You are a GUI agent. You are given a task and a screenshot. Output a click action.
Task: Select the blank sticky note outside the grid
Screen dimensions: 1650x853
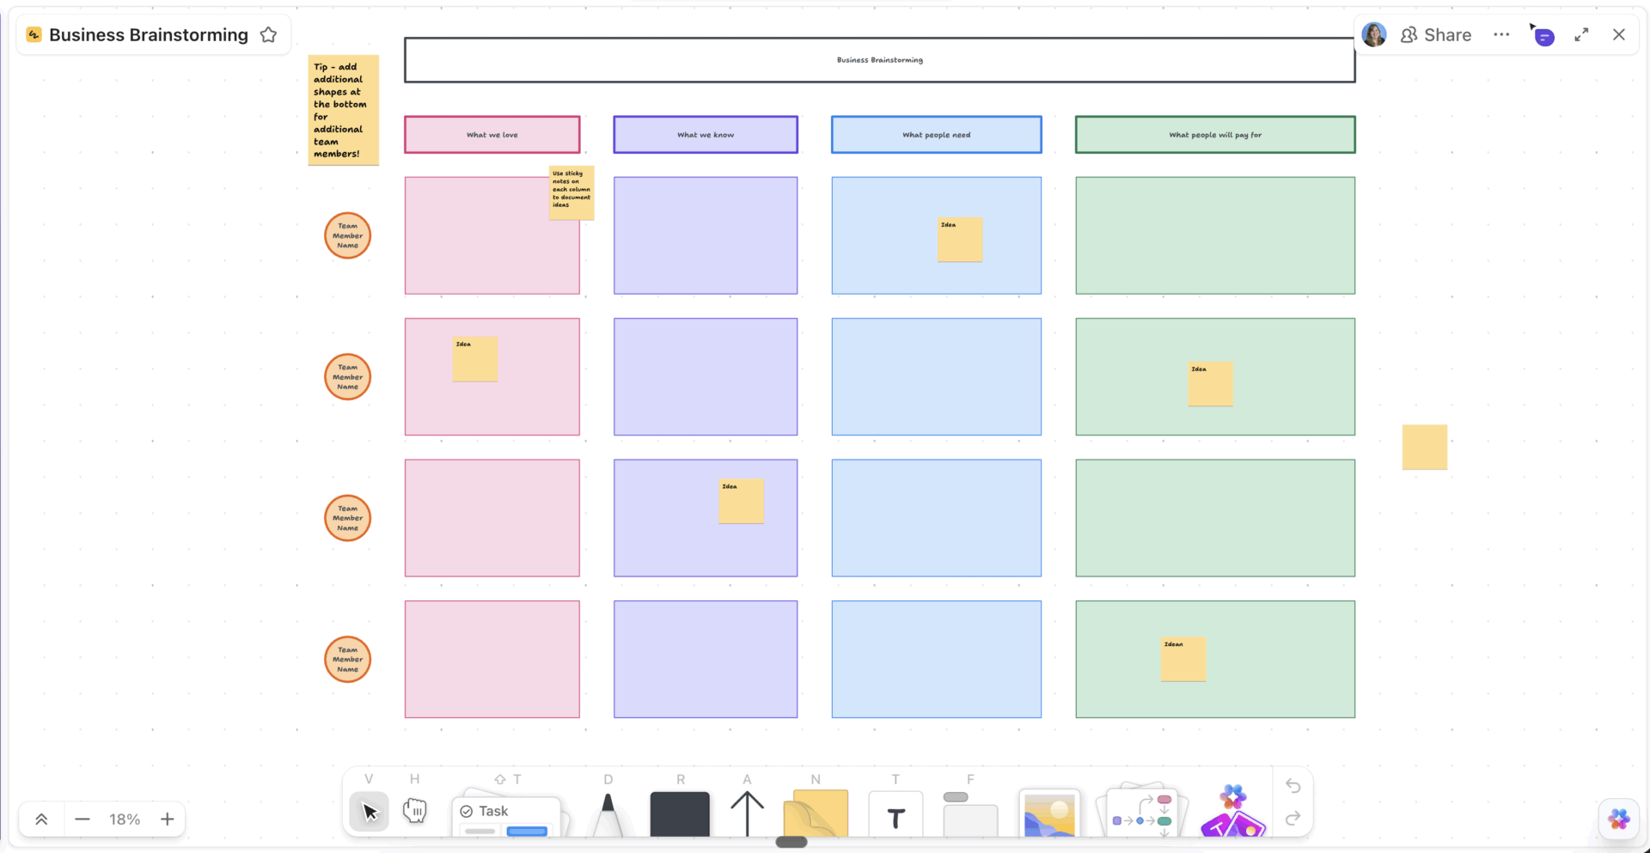(1425, 447)
